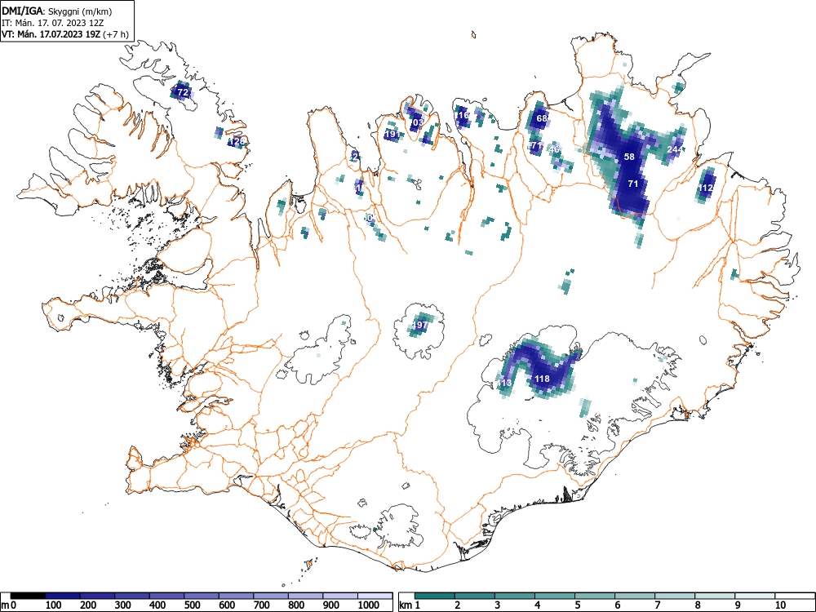This screenshot has height=612, width=816.
Task: Select the legend tick label 500
Action: pos(192,605)
